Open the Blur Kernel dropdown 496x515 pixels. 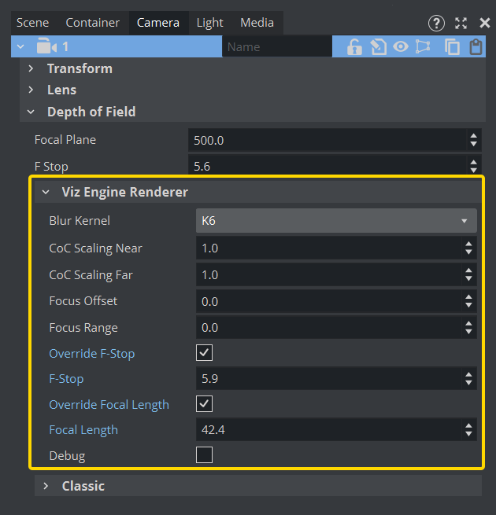coord(336,221)
